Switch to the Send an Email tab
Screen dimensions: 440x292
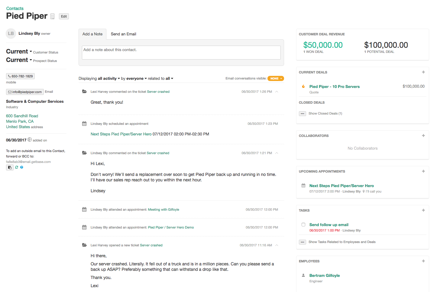click(x=123, y=34)
